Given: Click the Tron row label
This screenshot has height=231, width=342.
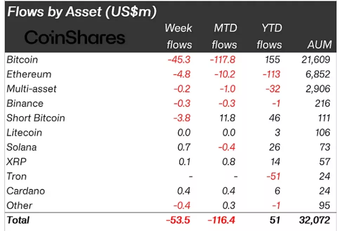Looking at the screenshot, I should pos(17,176).
